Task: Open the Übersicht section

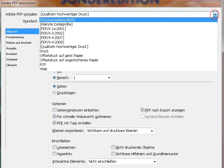Action: click(22, 65)
